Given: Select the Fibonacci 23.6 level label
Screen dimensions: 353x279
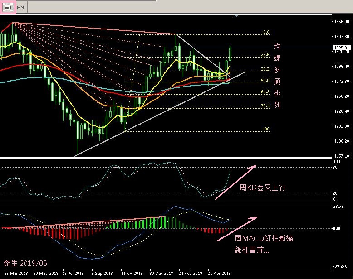Looking at the screenshot, I should coord(265,54).
